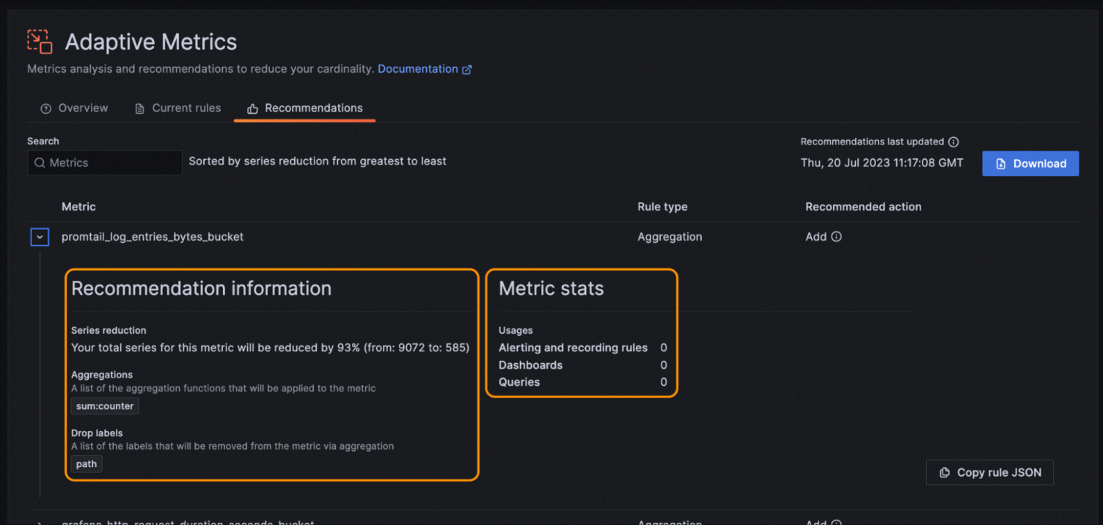Select the path drop label tag
The height and width of the screenshot is (525, 1103).
click(86, 463)
